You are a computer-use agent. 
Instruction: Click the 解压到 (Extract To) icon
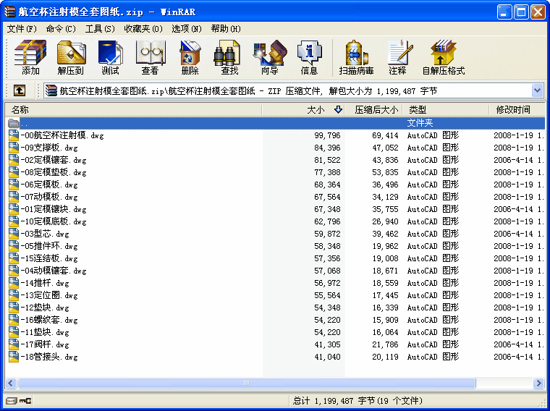(70, 57)
